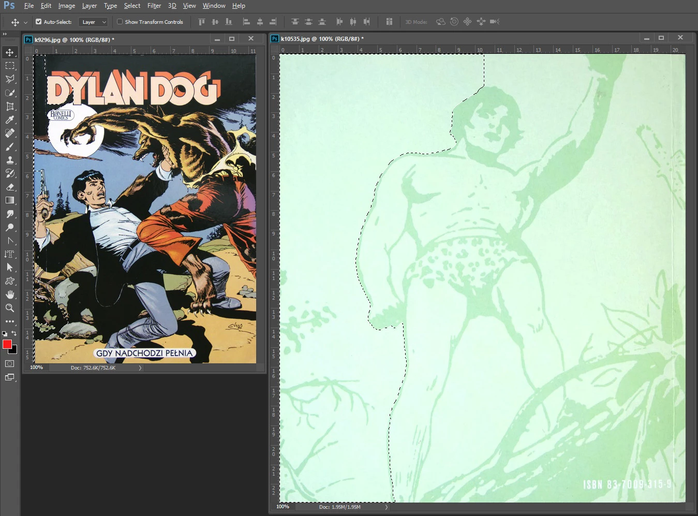
Task: Open the Filter menu
Action: click(154, 6)
